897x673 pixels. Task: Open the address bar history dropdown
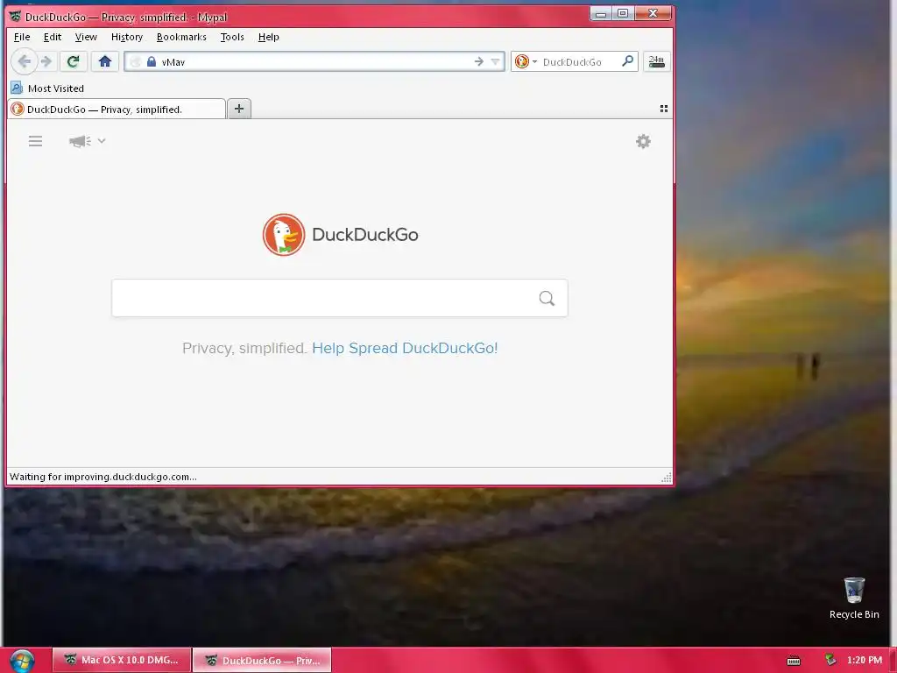496,61
